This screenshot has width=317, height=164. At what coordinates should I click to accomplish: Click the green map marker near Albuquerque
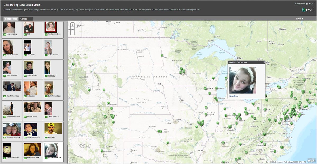point(102,151)
